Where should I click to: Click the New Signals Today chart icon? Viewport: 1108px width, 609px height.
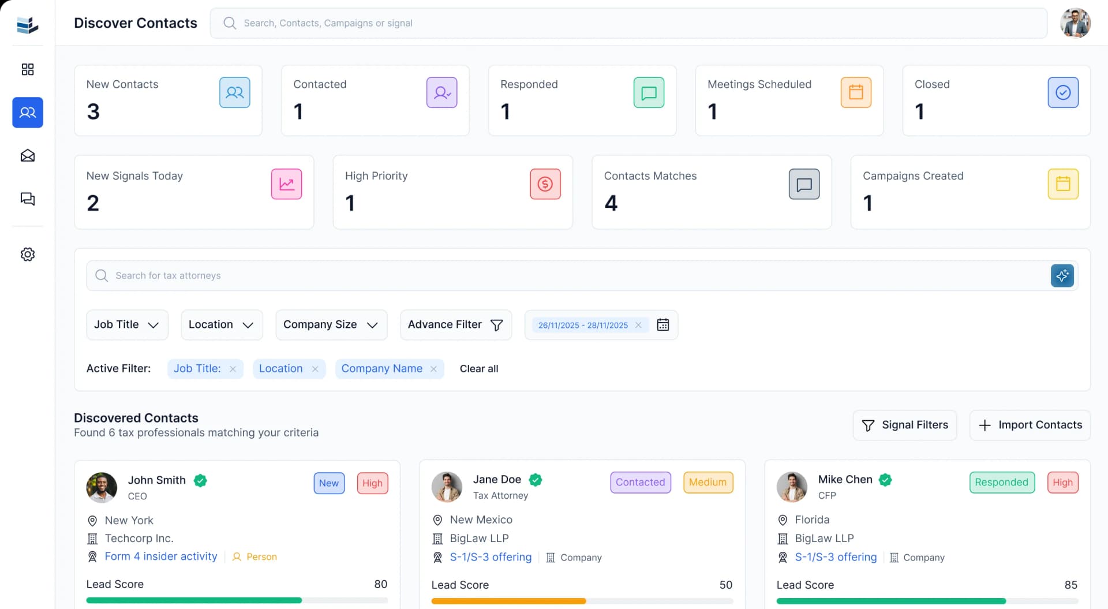286,184
